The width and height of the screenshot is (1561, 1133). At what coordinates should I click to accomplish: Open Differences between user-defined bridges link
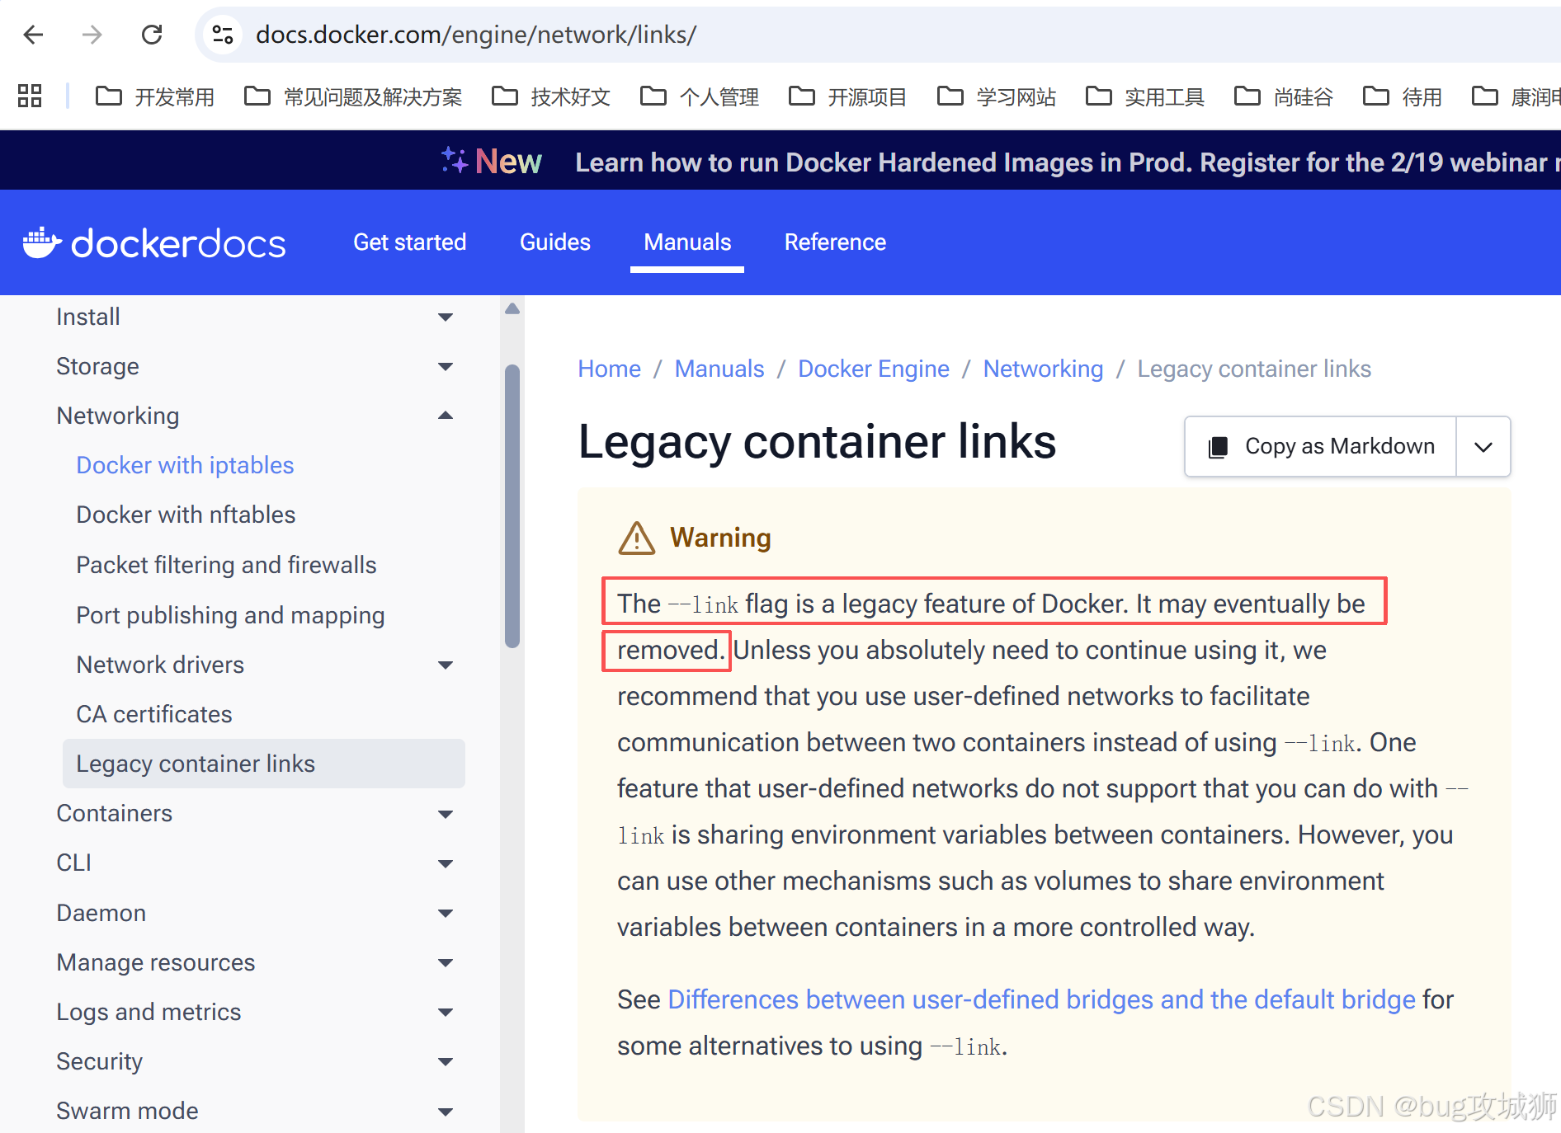(1041, 999)
